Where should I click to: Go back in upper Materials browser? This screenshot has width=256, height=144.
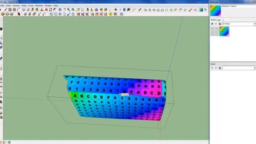coord(212,24)
